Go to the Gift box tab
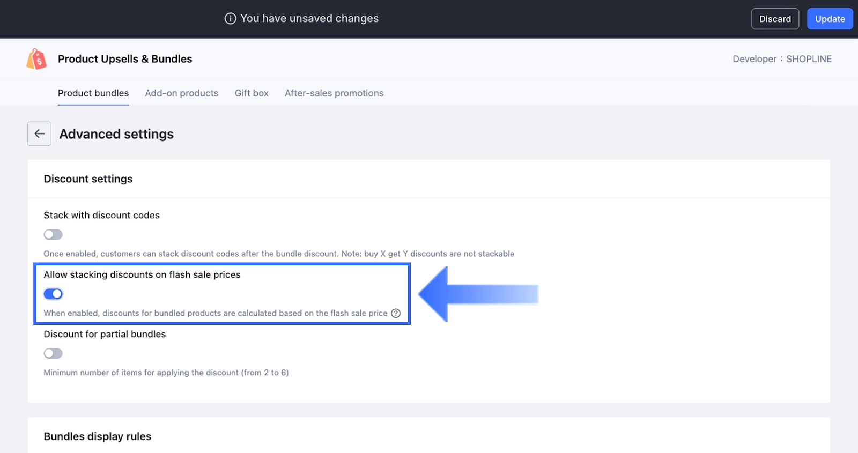 (252, 93)
